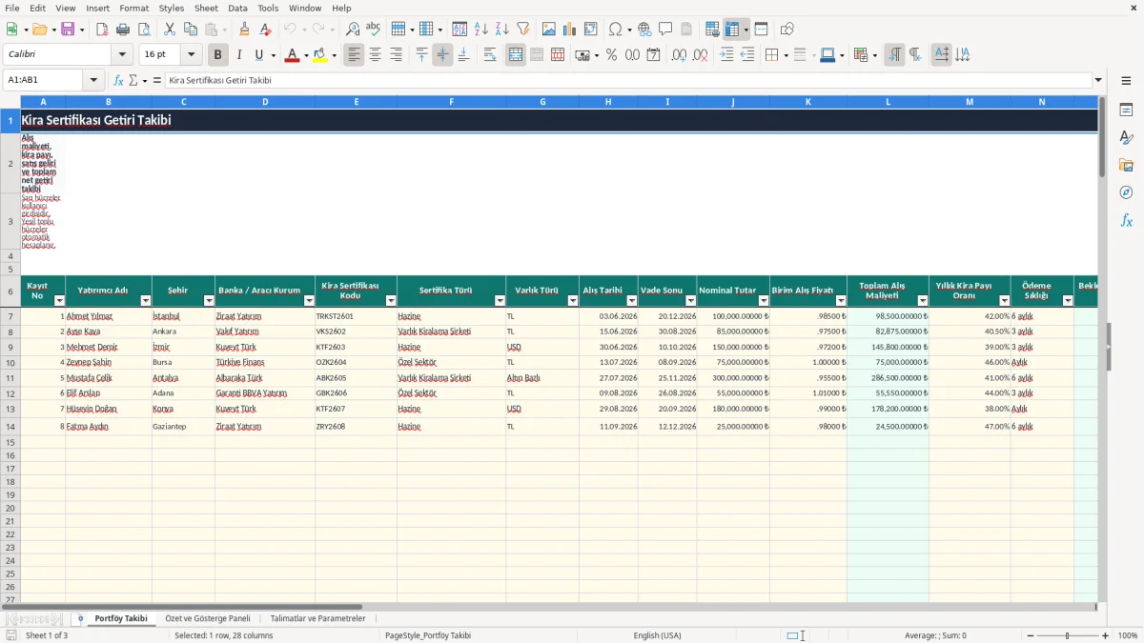Open filter dropdown for Sertifika Türü column
Screen dimensions: 1144x643
tap(499, 301)
